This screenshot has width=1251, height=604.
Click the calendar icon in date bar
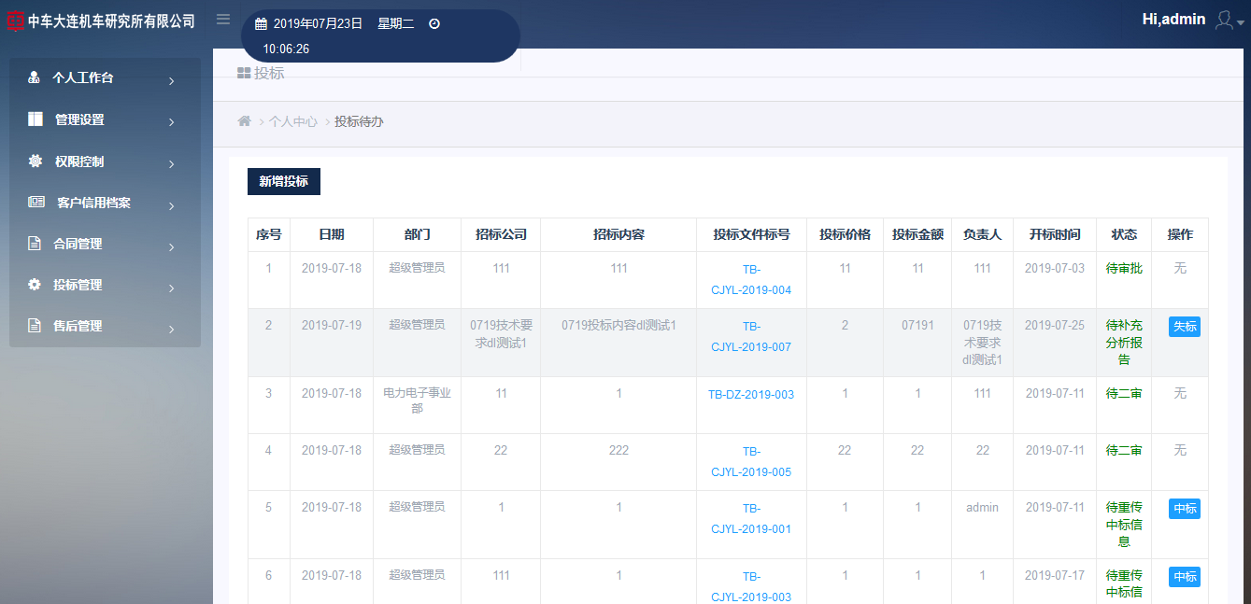point(261,24)
